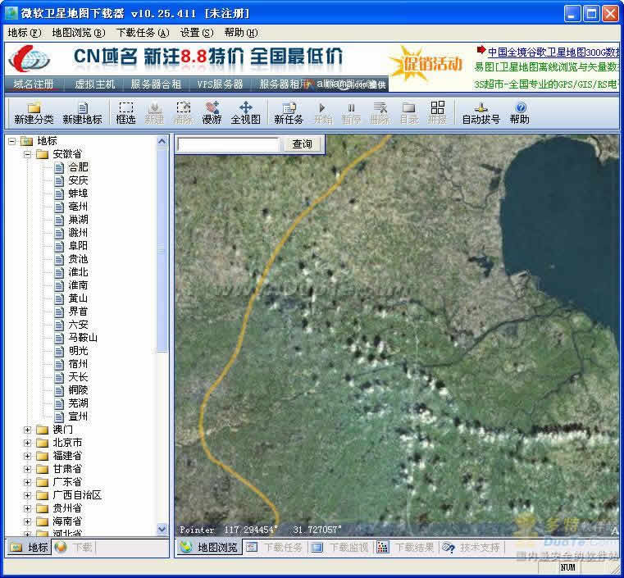Viewport: 624px width, 578px height.
Task: Open the 帮助(H) menu
Action: (x=241, y=33)
